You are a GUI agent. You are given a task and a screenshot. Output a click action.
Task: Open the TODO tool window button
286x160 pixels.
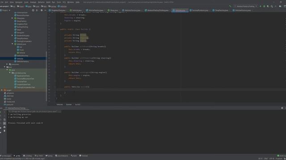point(39,156)
